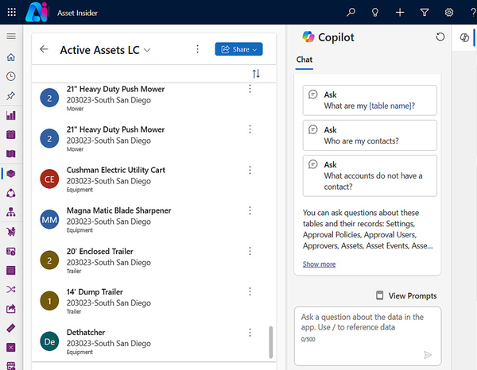
Task: Click the send arrow in Copilot input
Action: pos(428,355)
